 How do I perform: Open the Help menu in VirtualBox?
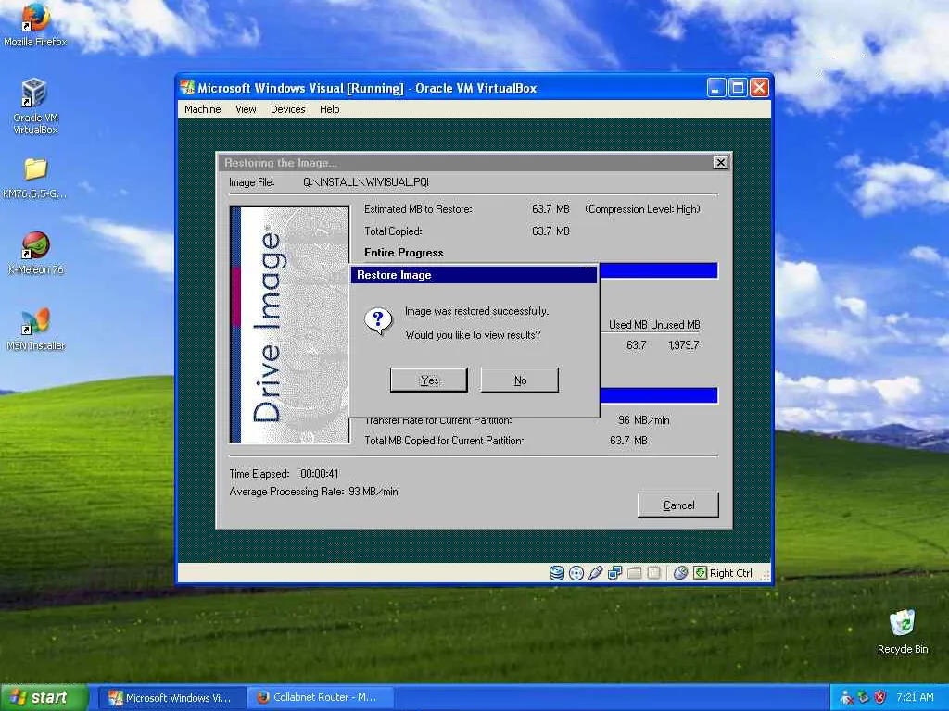pyautogui.click(x=329, y=109)
